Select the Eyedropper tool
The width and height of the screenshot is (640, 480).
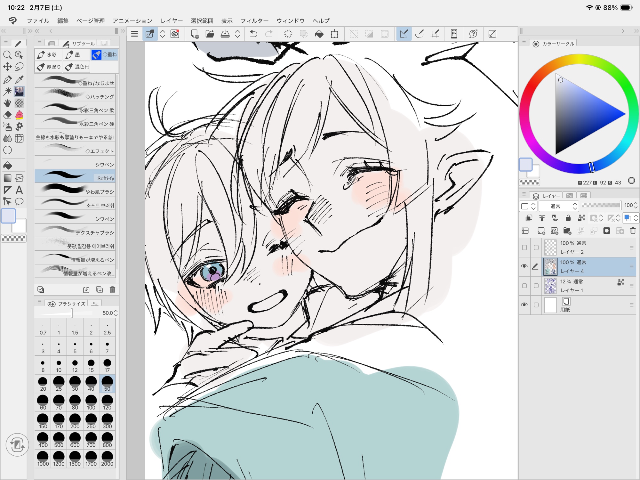tap(19, 79)
